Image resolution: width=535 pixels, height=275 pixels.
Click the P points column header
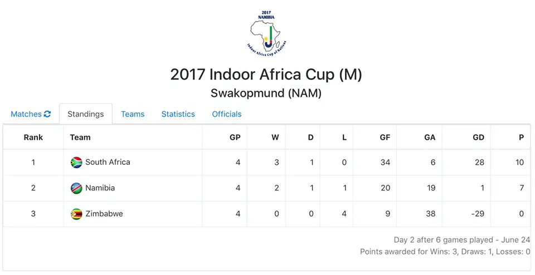(521, 137)
